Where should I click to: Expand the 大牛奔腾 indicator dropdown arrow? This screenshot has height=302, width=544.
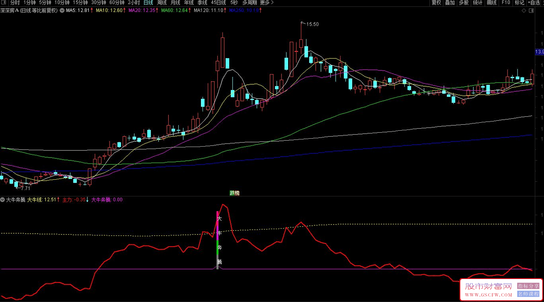coord(3,200)
